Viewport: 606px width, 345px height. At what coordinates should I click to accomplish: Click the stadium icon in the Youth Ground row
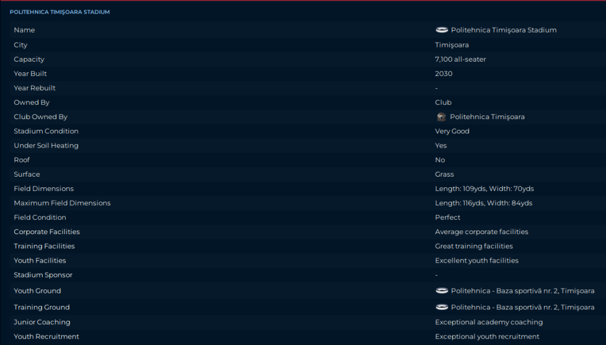(441, 291)
